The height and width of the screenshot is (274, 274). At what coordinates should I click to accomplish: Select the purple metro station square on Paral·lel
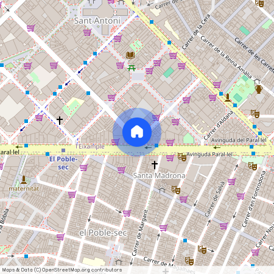(x=63, y=150)
